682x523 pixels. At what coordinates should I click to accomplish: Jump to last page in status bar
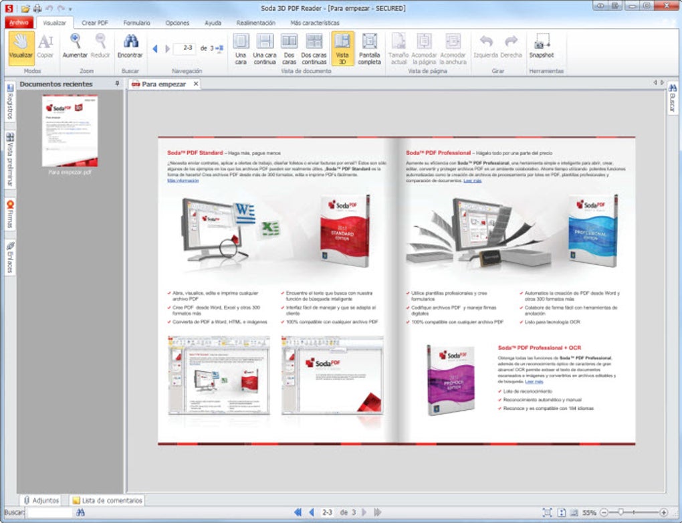378,512
